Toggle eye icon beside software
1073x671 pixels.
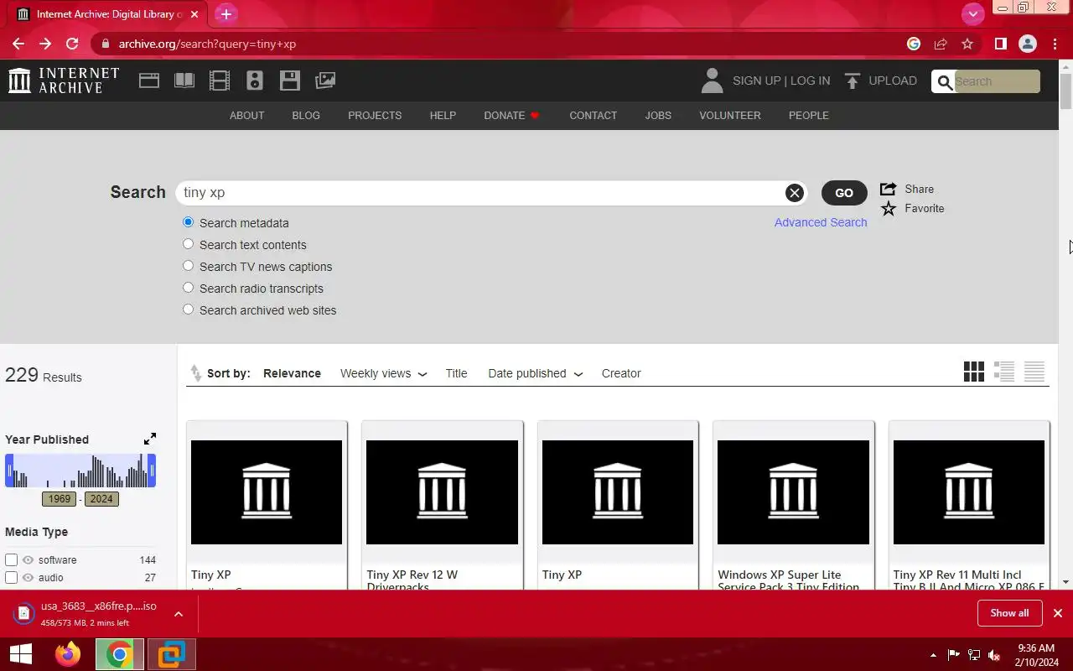(x=28, y=559)
